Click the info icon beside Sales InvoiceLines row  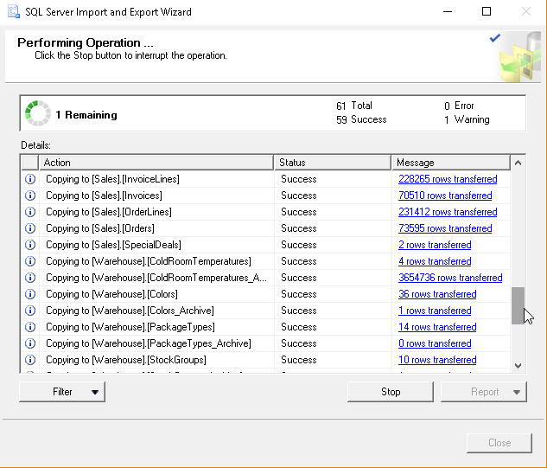point(30,179)
